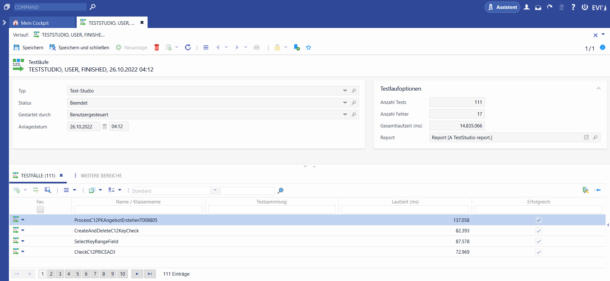
Task: Add test run to favorites star
Action: point(308,47)
